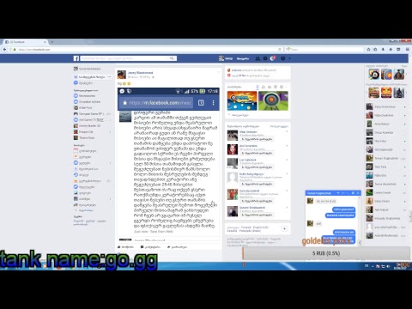Start a video call from the chat header
The width and height of the screenshot is (412, 309).
(343, 193)
